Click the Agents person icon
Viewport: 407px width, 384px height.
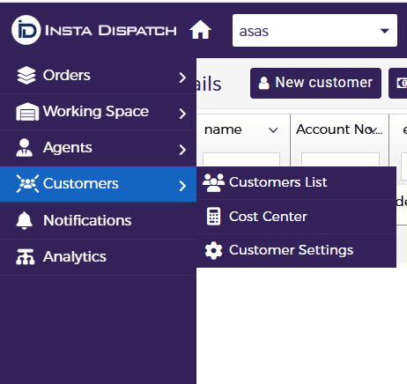tap(25, 148)
